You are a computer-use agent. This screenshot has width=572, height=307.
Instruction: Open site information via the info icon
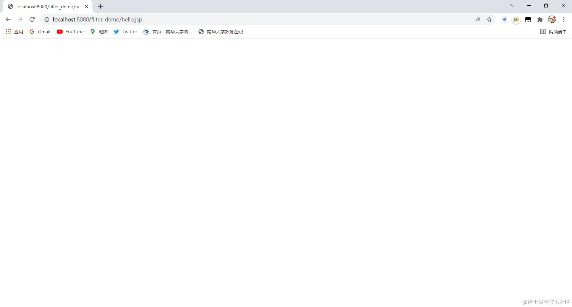tap(47, 19)
